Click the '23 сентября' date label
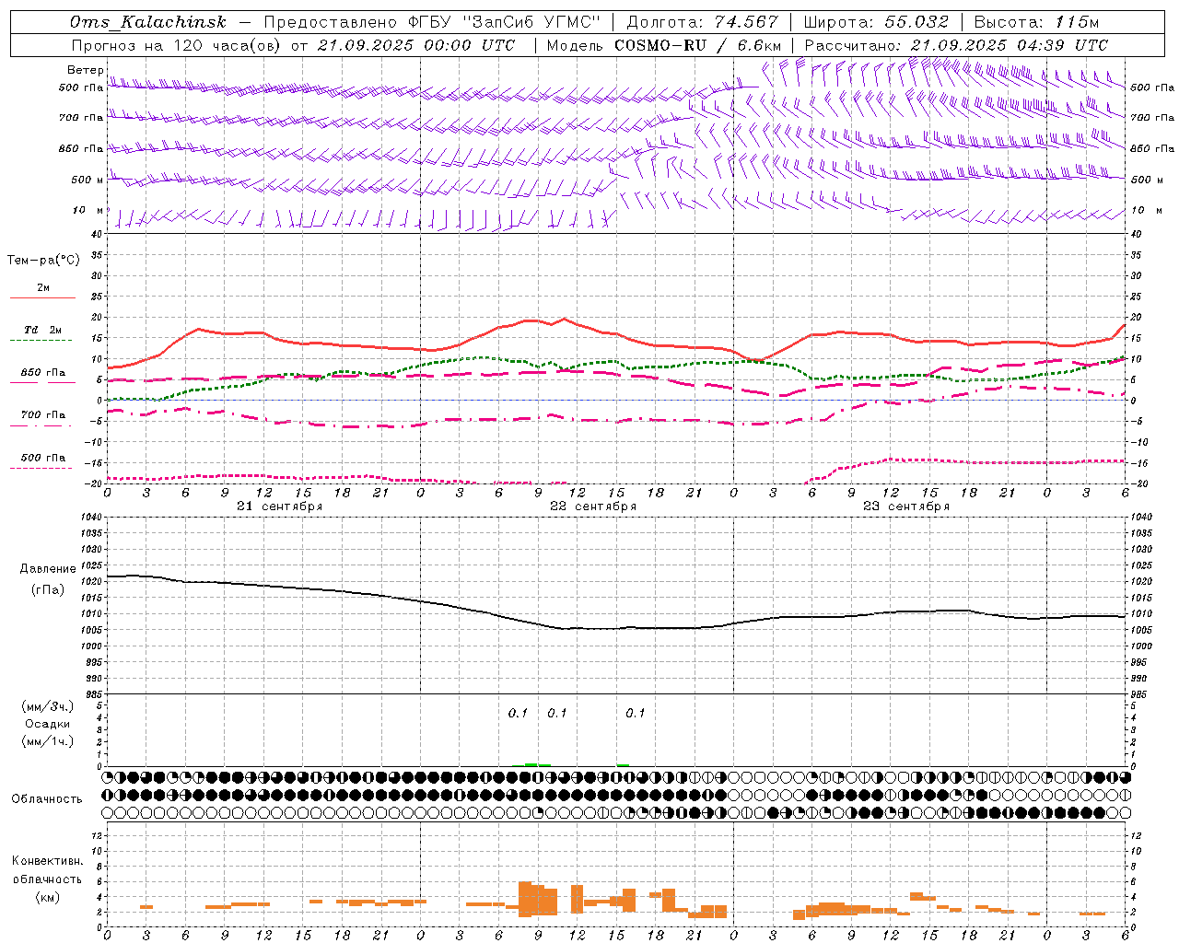The width and height of the screenshot is (1179, 943). click(906, 506)
